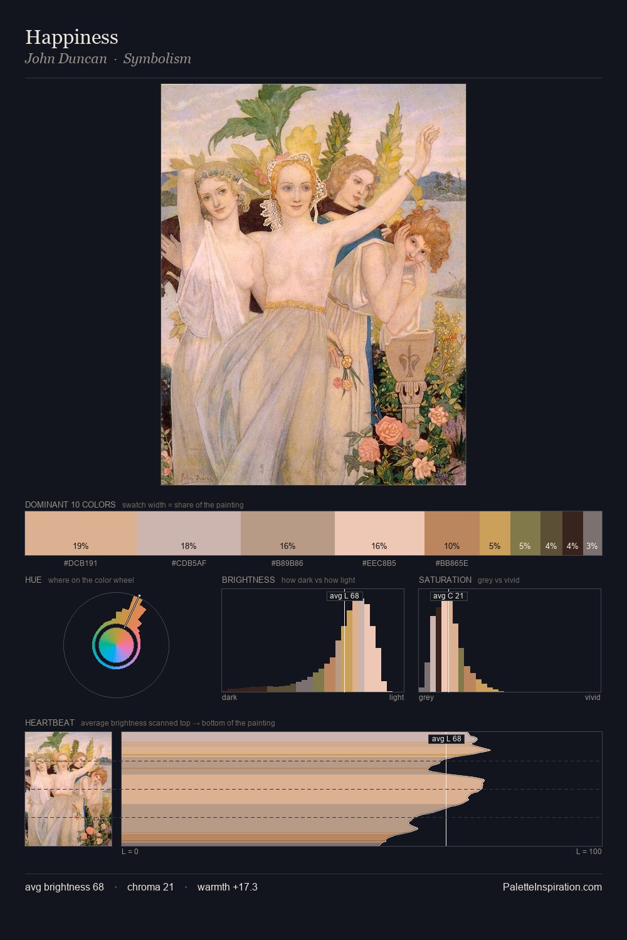Click the 'light' brightness axis label
Screen dimensions: 627x940
(397, 697)
